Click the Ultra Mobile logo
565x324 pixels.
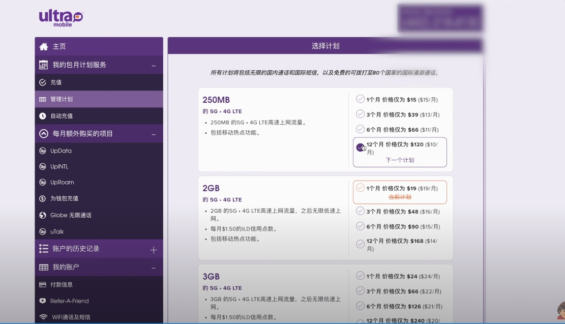pyautogui.click(x=61, y=18)
